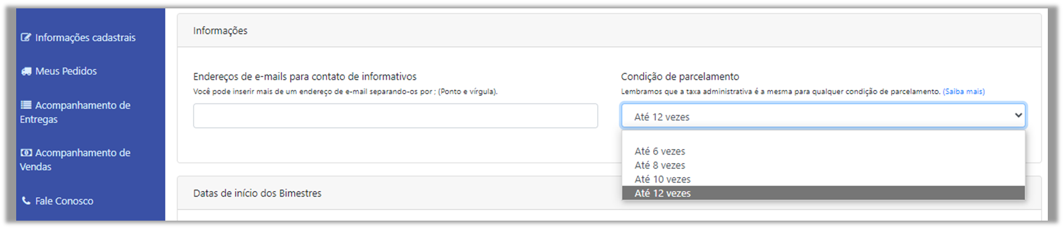Focus the e-mail addresses input field
1064x229 pixels.
395,116
